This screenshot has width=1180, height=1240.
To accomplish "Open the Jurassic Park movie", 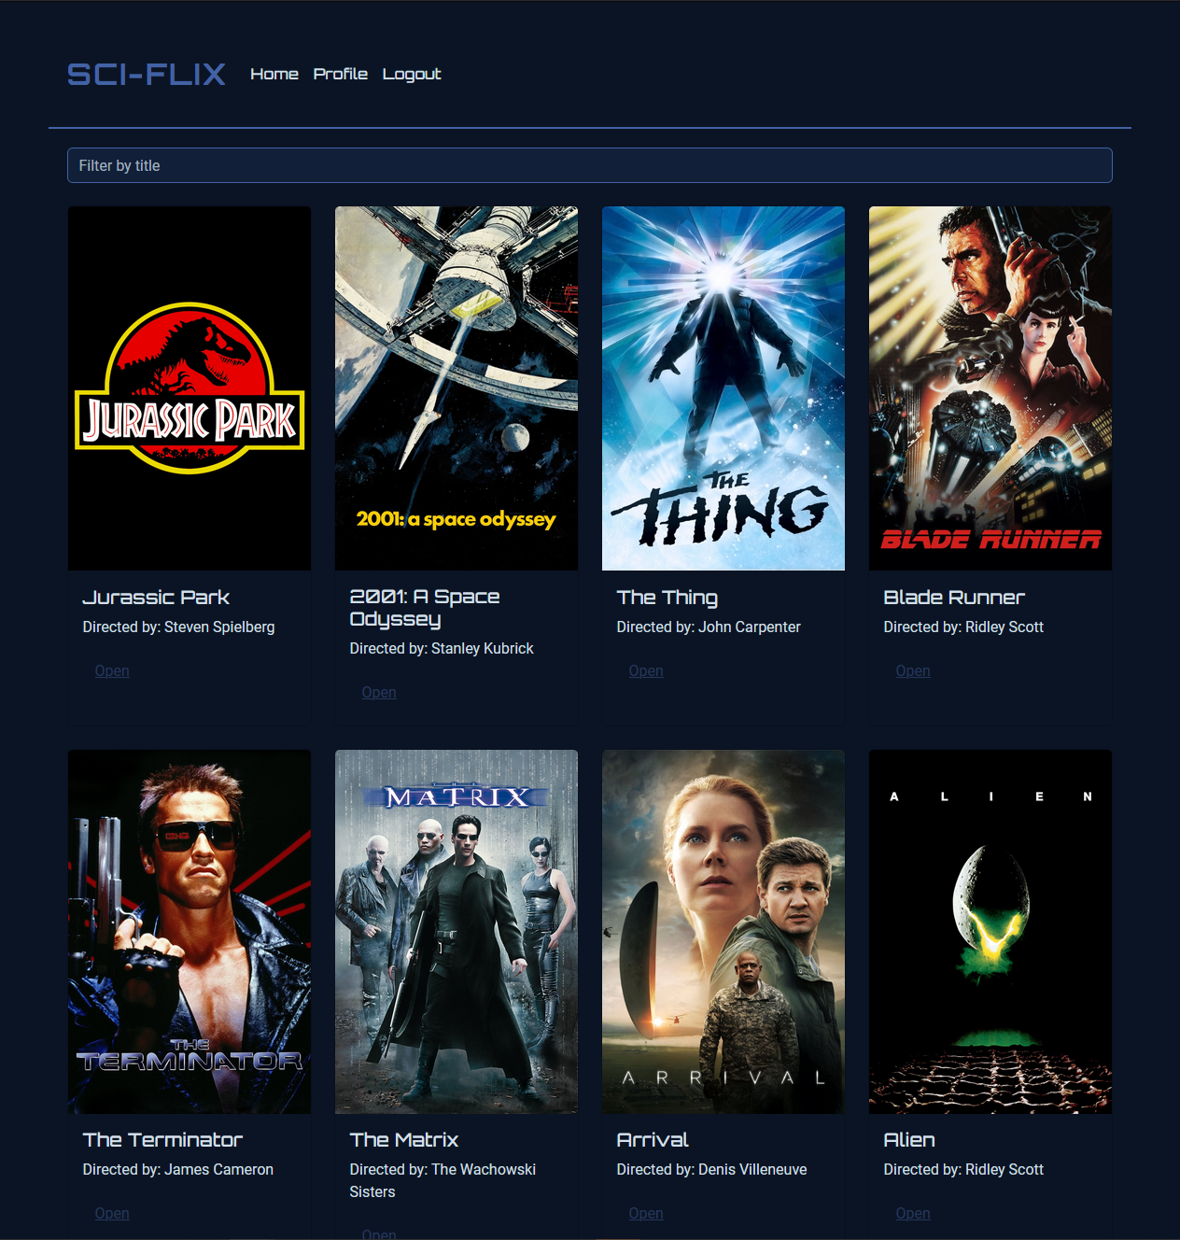I will (x=111, y=670).
